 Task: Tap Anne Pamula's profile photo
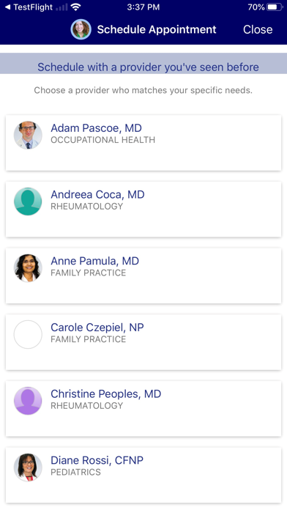coord(28,268)
